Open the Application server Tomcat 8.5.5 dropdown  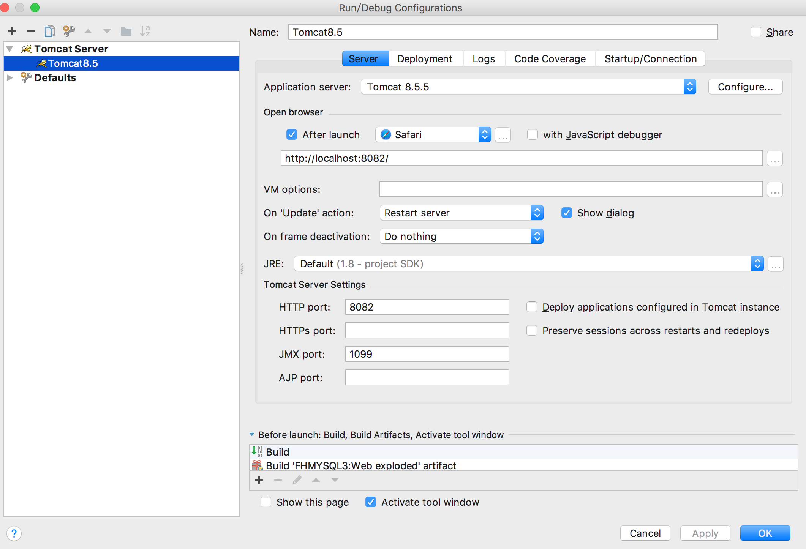pyautogui.click(x=528, y=87)
